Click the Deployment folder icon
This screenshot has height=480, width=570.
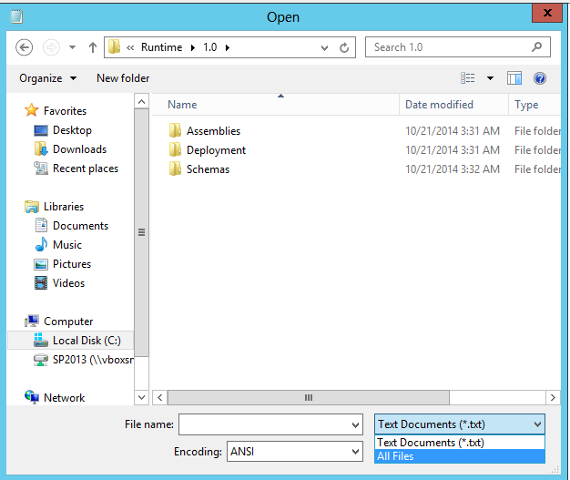(175, 149)
